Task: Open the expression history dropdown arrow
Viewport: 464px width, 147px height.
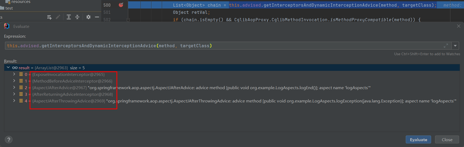Action: click(x=455, y=46)
